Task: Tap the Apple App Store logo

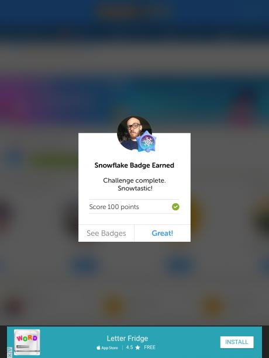Action: (98, 347)
